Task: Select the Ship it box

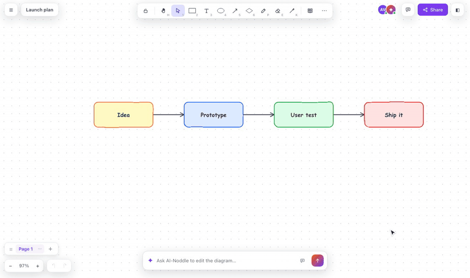Action: tap(394, 115)
